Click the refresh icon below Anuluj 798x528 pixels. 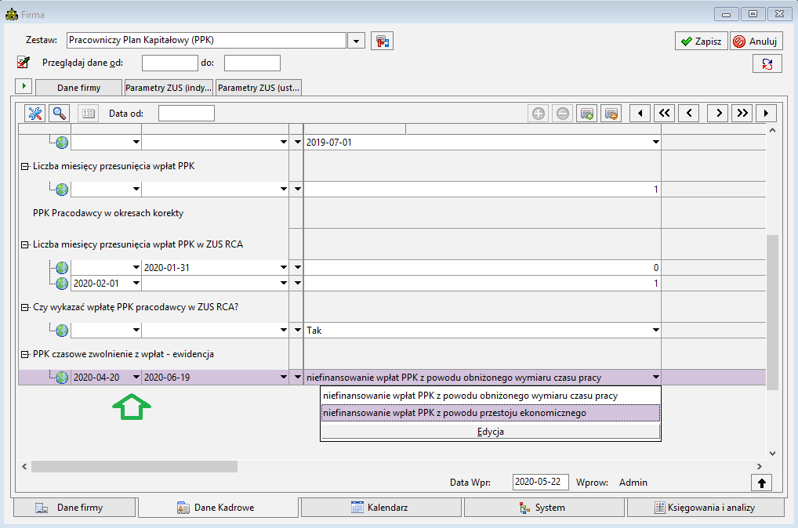tap(767, 63)
